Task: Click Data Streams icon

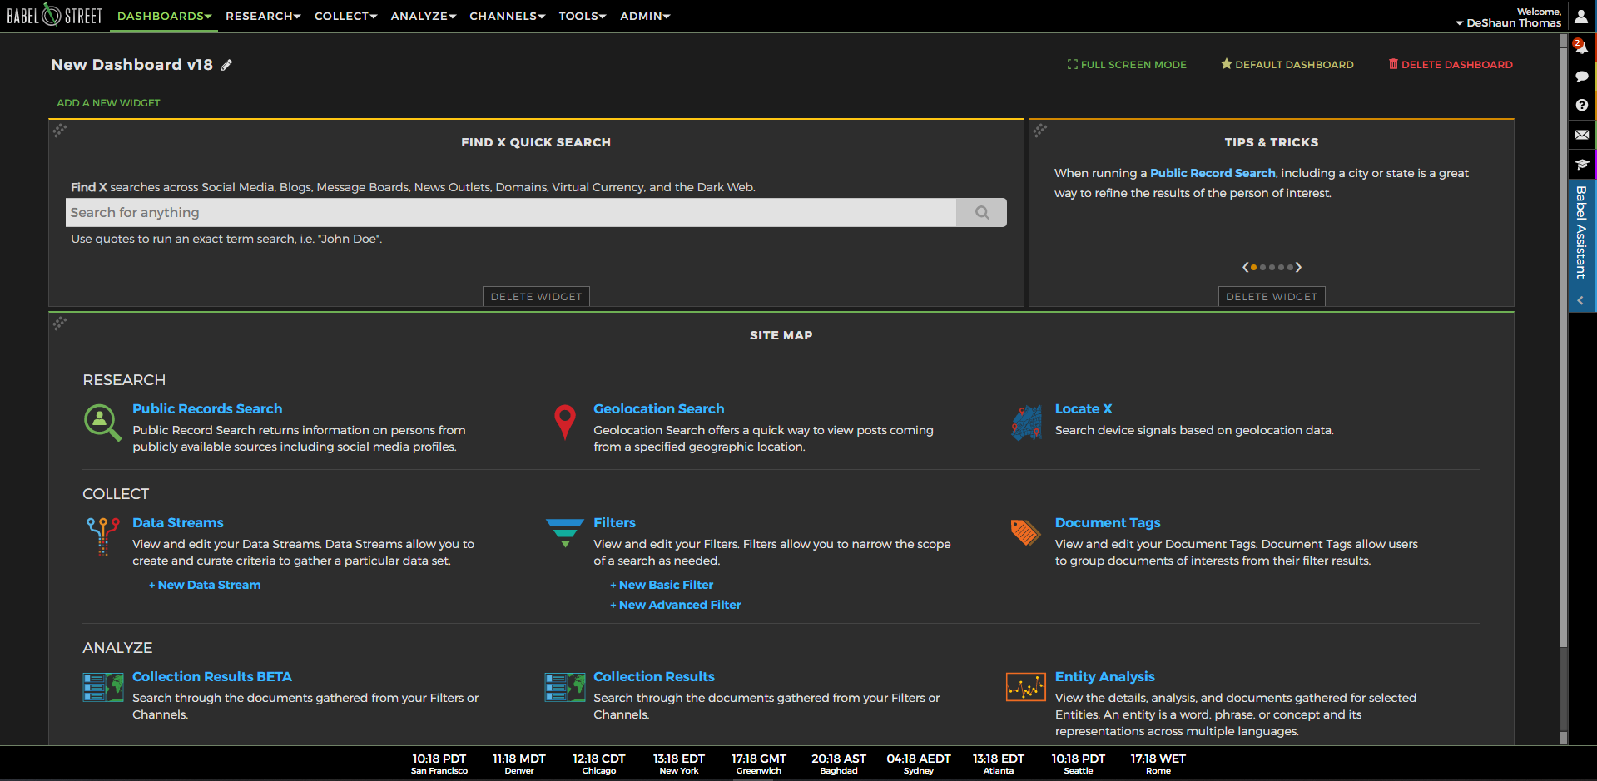Action: click(x=103, y=536)
